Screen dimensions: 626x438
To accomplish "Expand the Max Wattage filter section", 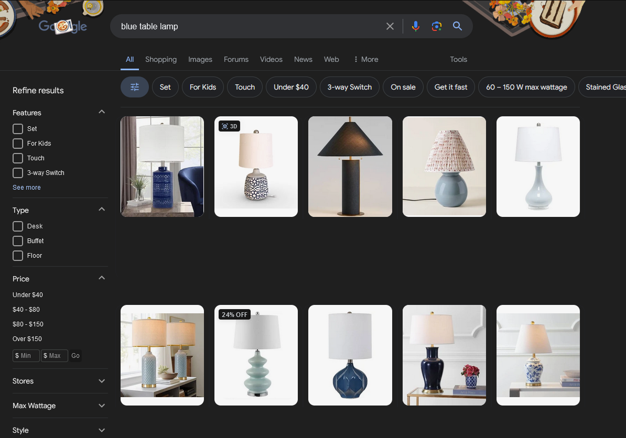I will [102, 406].
